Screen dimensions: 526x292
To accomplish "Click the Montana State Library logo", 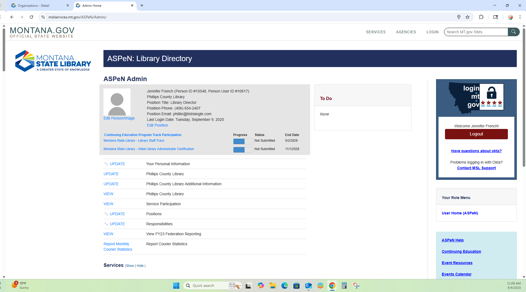I will click(53, 61).
